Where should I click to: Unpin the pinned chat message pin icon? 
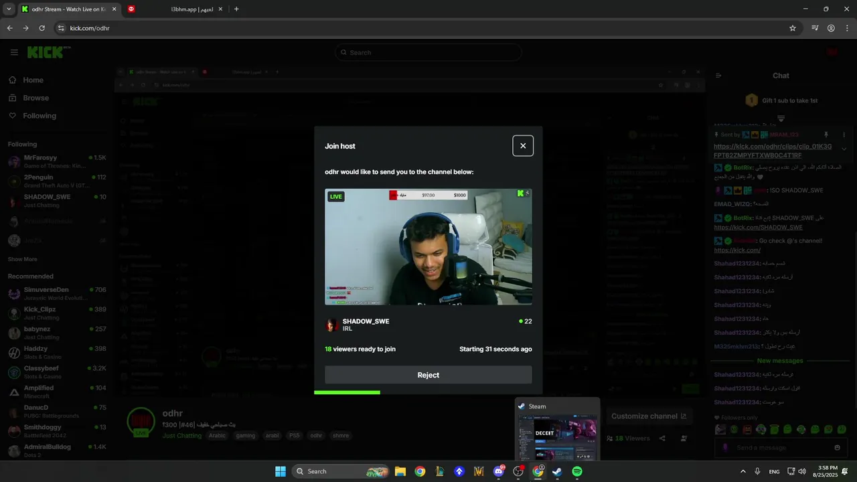point(826,135)
